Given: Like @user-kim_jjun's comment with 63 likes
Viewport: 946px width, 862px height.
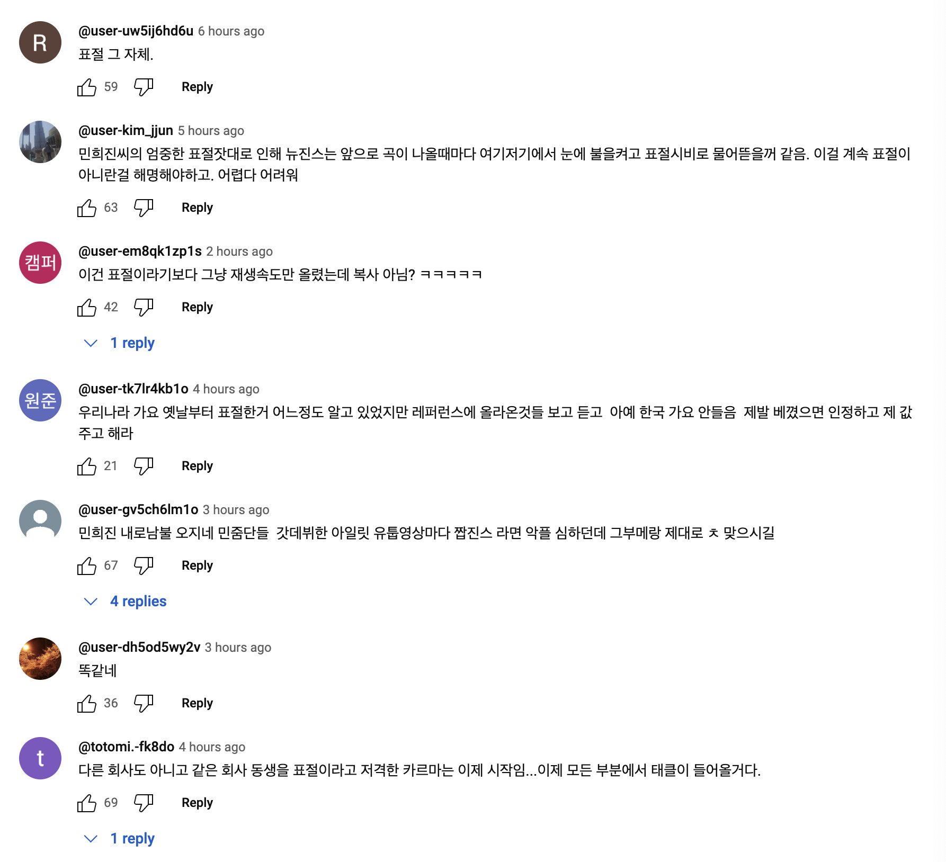Looking at the screenshot, I should (x=87, y=208).
